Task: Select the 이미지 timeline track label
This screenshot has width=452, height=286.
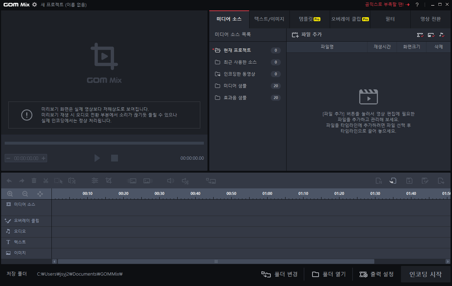Action: pos(26,253)
